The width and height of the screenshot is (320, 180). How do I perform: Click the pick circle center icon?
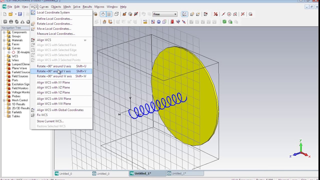pyautogui.click(x=229, y=14)
